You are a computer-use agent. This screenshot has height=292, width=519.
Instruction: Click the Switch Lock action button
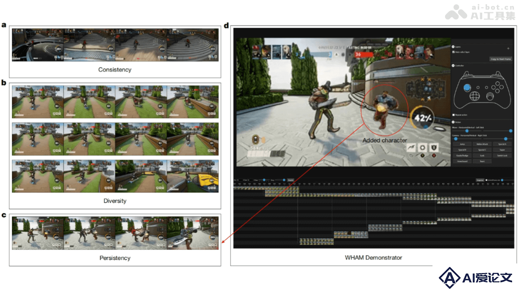click(502, 155)
